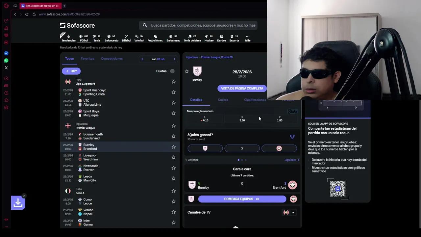
Task: Favorite Liverpool vs West Ham match
Action: [174, 157]
